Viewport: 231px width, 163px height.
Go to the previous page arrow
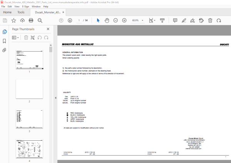(x=61, y=20)
